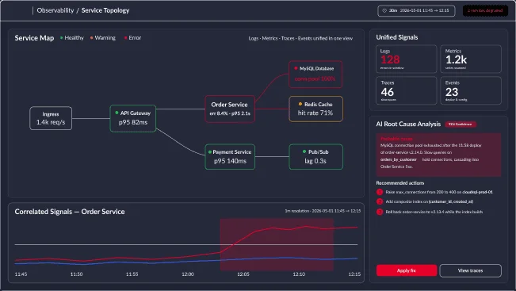The width and height of the screenshot is (516, 291).
Task: Select the Ingress node showing 1.4k req/s
Action: pyautogui.click(x=51, y=118)
